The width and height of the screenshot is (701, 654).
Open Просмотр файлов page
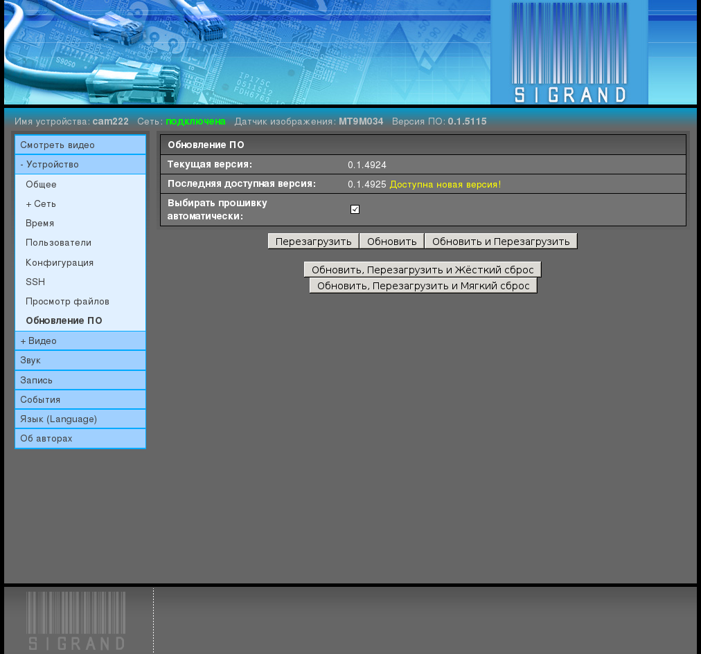point(67,301)
